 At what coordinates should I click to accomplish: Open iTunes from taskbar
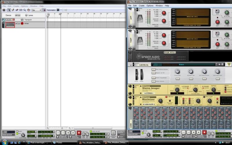pyautogui.click(x=64, y=143)
